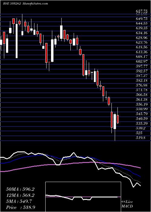The width and height of the screenshot is (151, 212).
Task: Click the 5MA : 549.7 readout
Action: coord(19,201)
